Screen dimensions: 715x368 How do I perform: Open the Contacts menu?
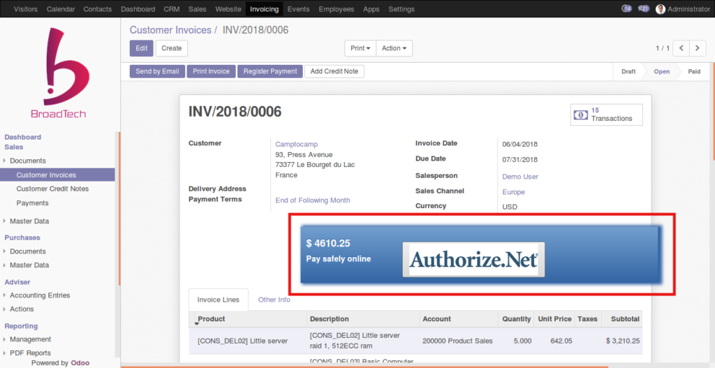(98, 9)
